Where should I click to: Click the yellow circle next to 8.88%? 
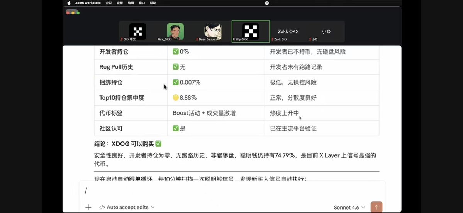(x=176, y=98)
